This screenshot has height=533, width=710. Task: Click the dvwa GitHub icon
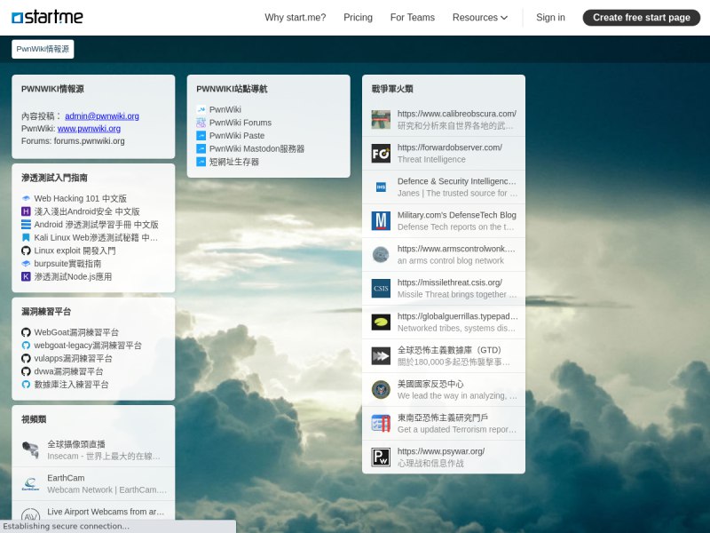26,371
